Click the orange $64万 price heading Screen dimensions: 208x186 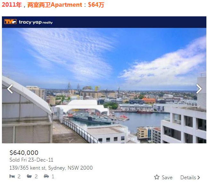tap(96, 5)
